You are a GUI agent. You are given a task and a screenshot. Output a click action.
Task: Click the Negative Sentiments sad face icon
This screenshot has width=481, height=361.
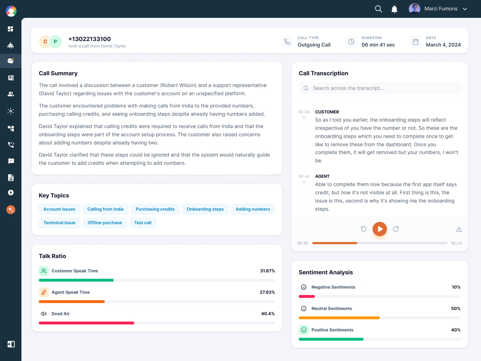pyautogui.click(x=304, y=287)
